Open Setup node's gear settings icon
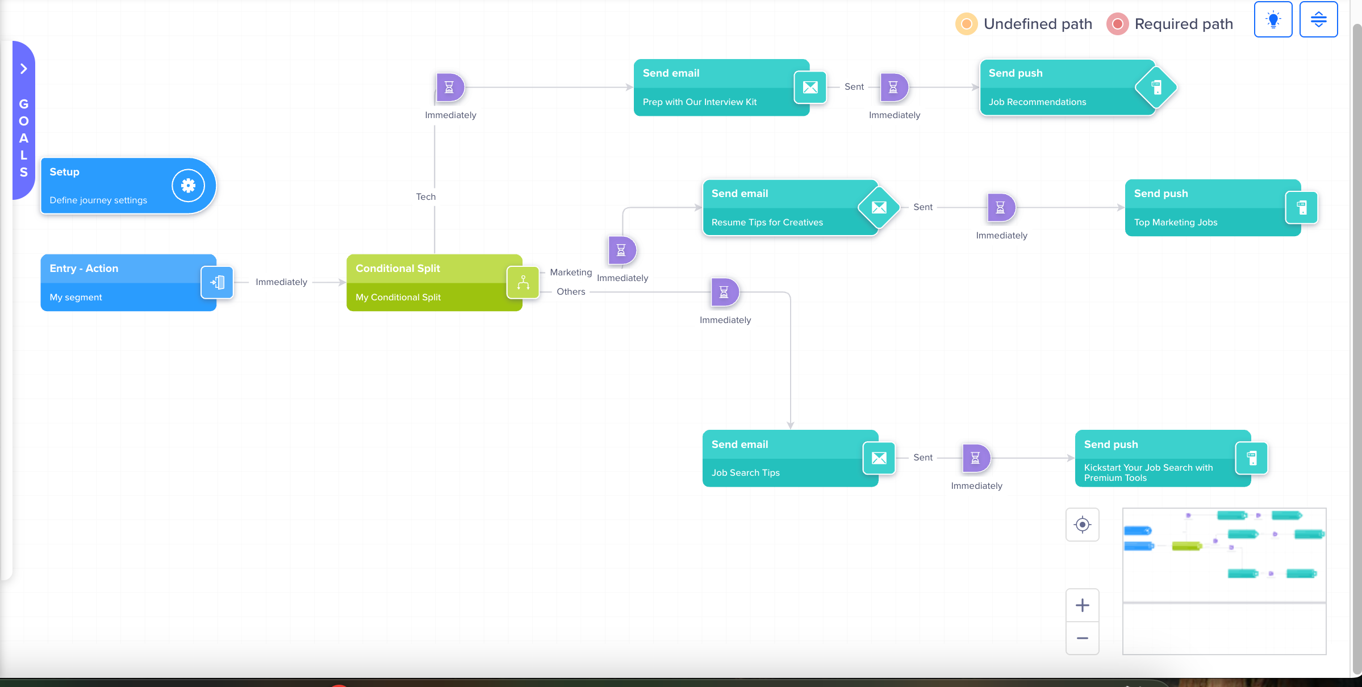Image resolution: width=1362 pixels, height=687 pixels. click(x=188, y=185)
